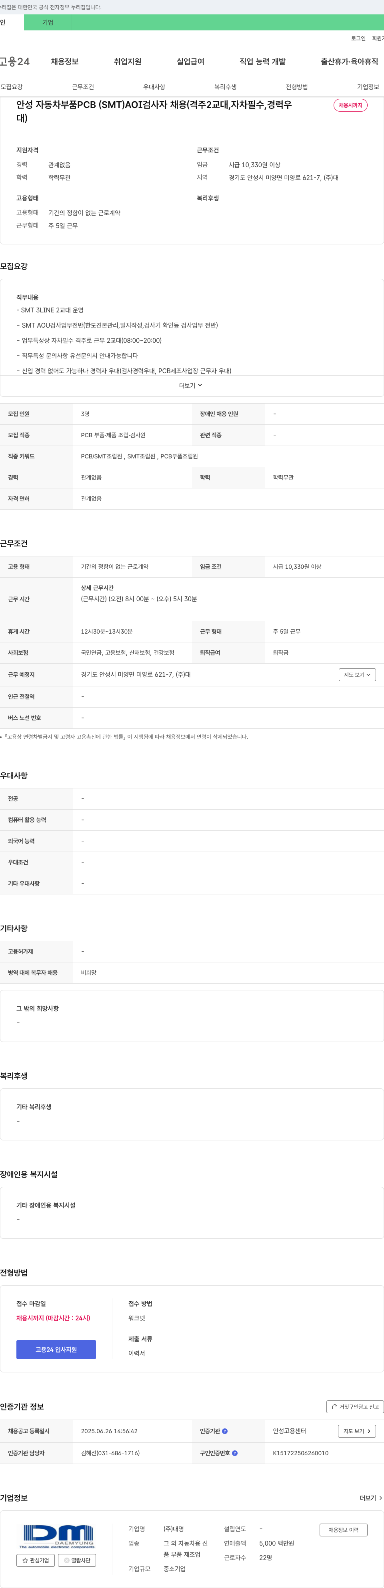Open the 실업급여 main menu
Image resolution: width=384 pixels, height=1588 pixels.
tap(190, 62)
